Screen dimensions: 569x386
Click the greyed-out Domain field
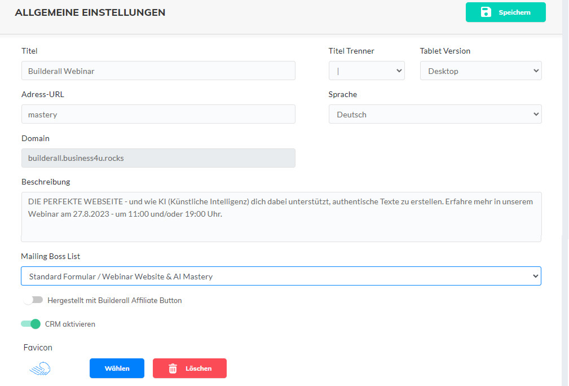click(158, 158)
